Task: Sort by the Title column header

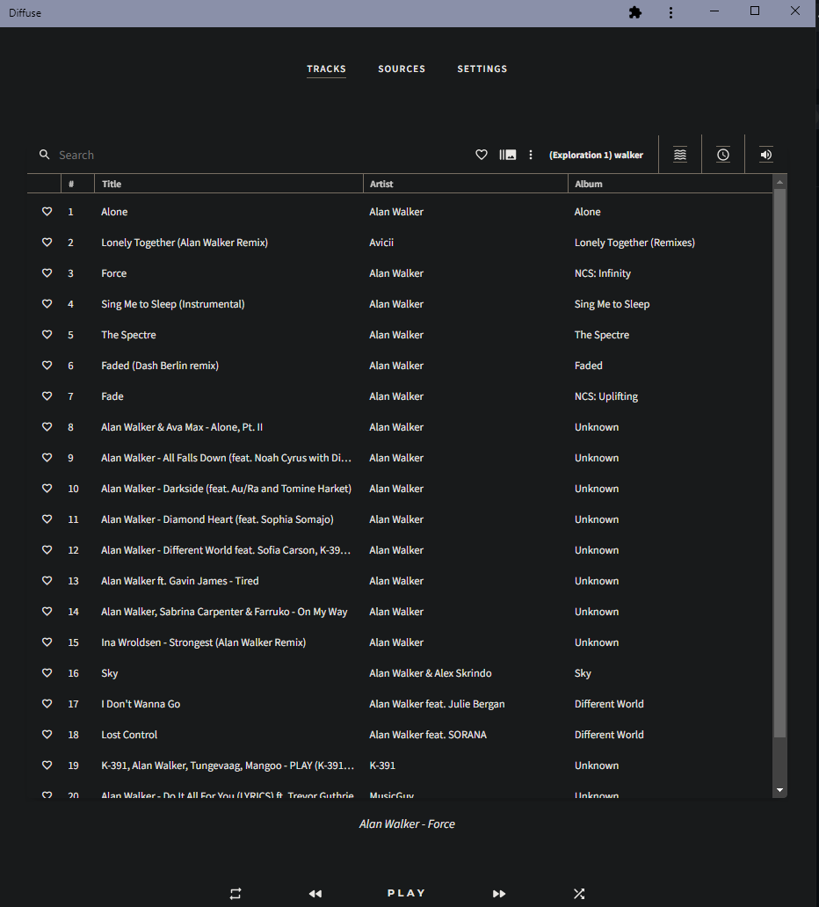Action: pos(228,184)
